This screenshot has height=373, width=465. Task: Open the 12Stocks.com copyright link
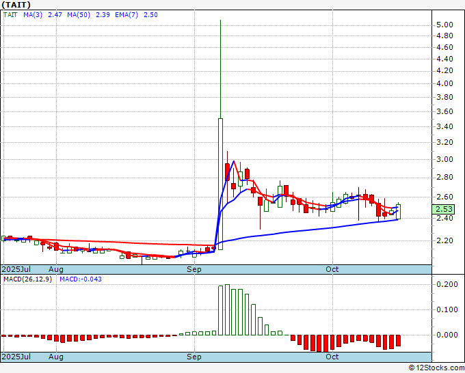click(x=436, y=368)
